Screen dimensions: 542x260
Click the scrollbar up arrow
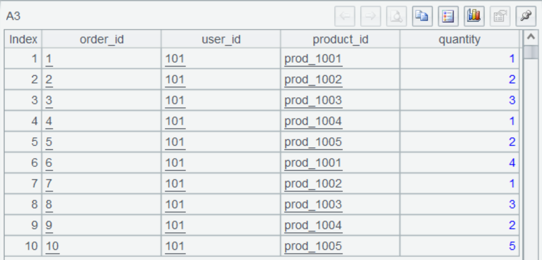(530, 38)
